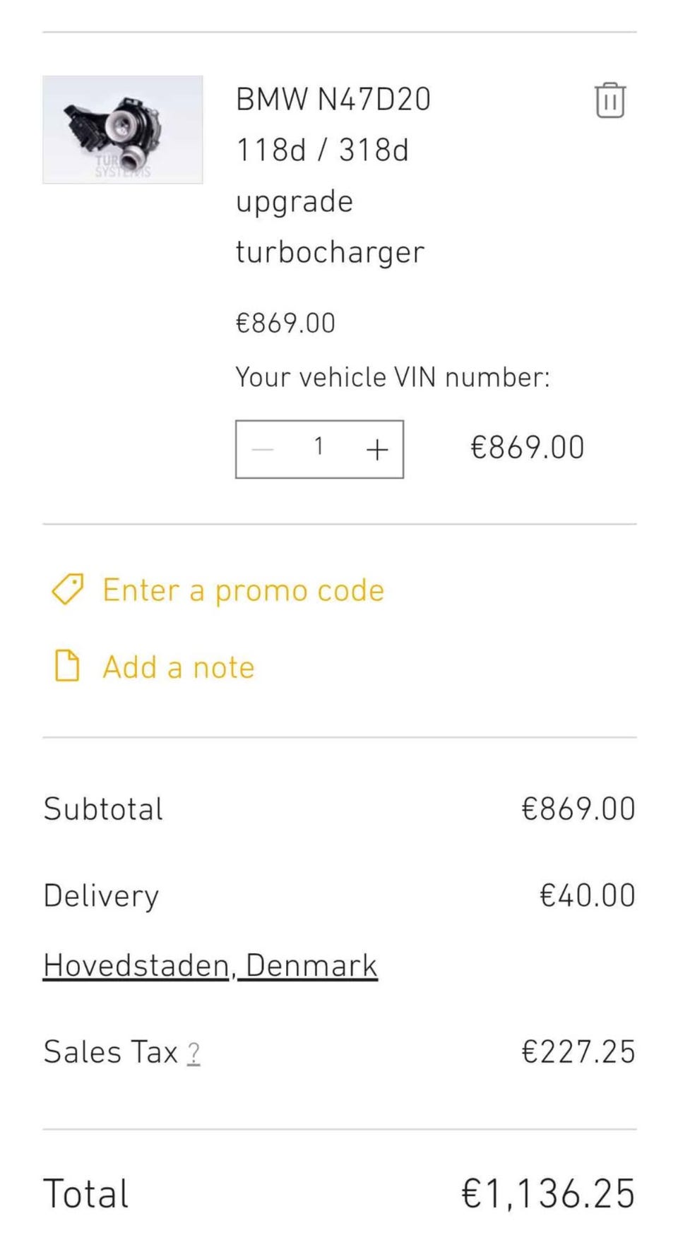Viewport: 678px width, 1252px height.
Task: Increase quantity with the plus button
Action: click(377, 449)
